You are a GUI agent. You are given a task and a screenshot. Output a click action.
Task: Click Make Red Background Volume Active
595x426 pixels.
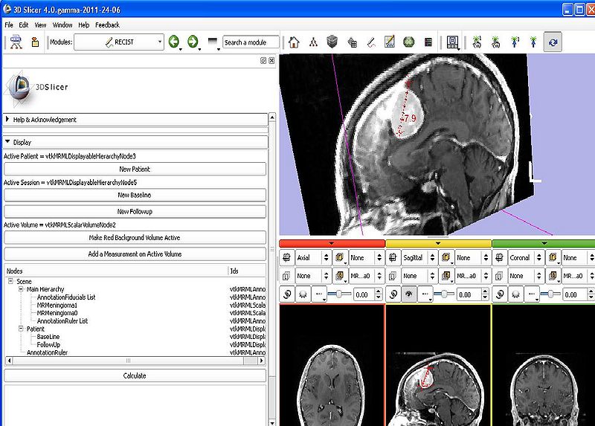tap(135, 237)
